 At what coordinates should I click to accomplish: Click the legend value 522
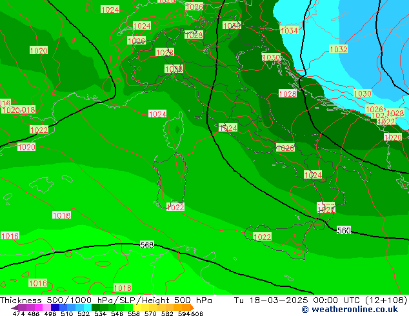coord(83,313)
